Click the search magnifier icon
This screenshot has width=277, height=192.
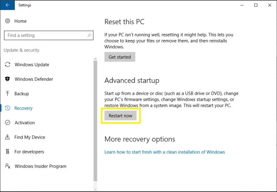pos(89,35)
